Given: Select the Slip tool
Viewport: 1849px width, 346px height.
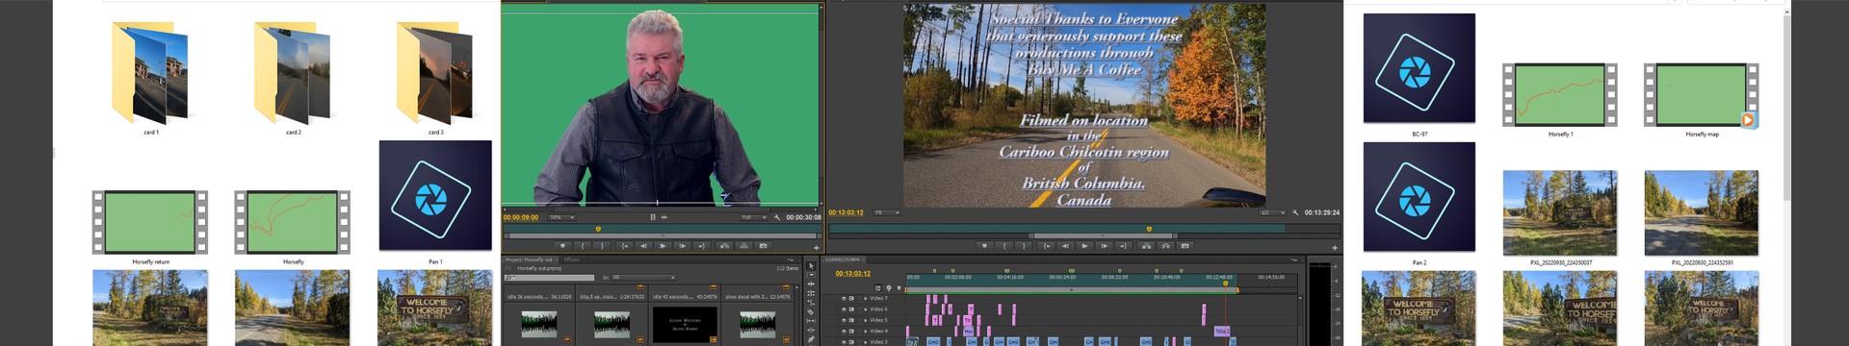Looking at the screenshot, I should [811, 321].
